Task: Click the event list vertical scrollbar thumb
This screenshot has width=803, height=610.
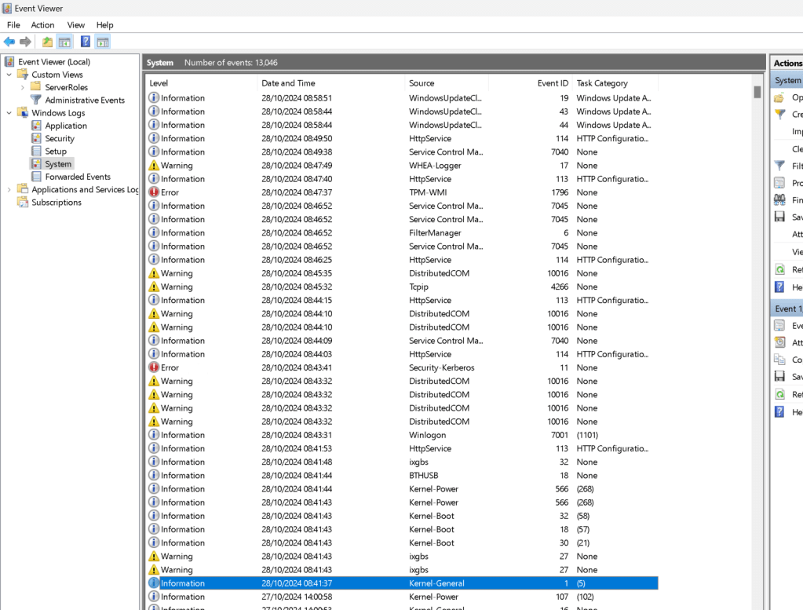Action: click(757, 92)
